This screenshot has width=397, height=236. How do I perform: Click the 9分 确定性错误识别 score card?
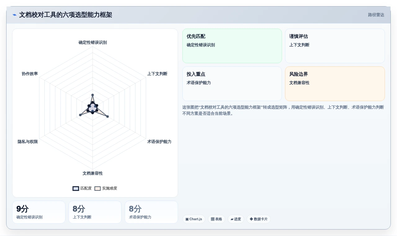pos(39,212)
